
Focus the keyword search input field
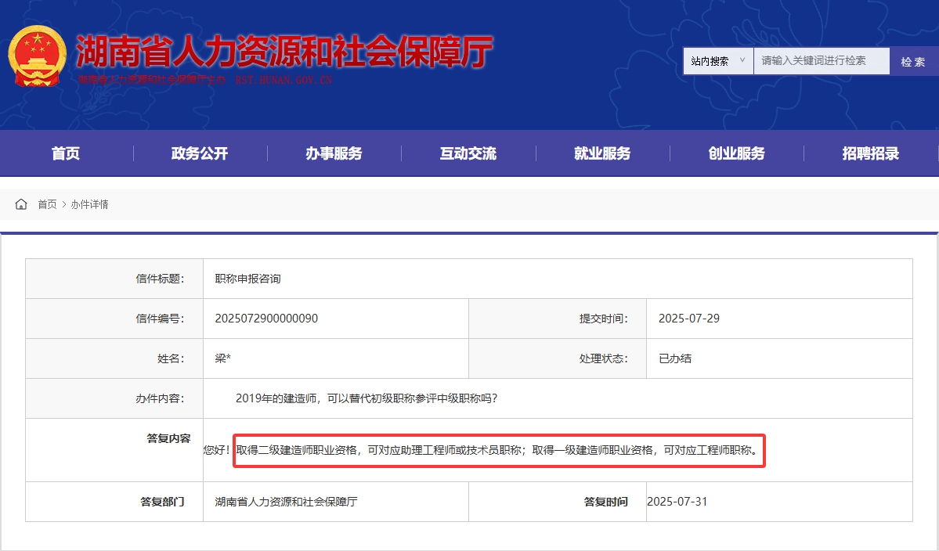click(x=821, y=61)
